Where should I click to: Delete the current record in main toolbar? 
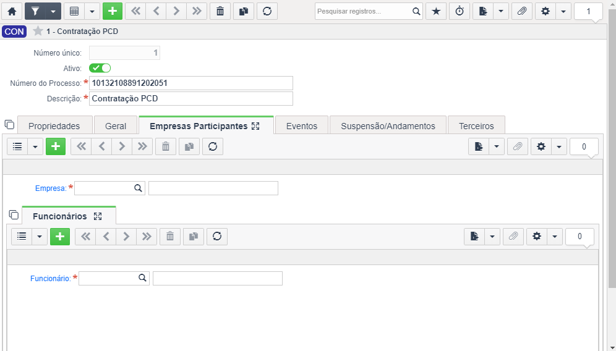[x=220, y=11]
